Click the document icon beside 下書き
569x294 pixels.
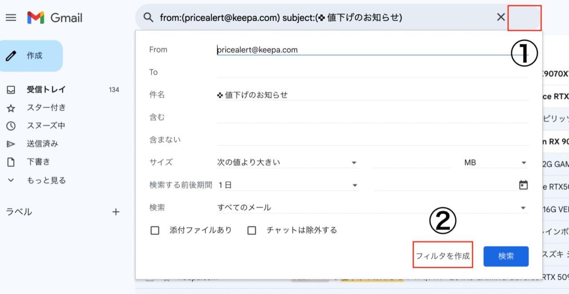click(11, 162)
